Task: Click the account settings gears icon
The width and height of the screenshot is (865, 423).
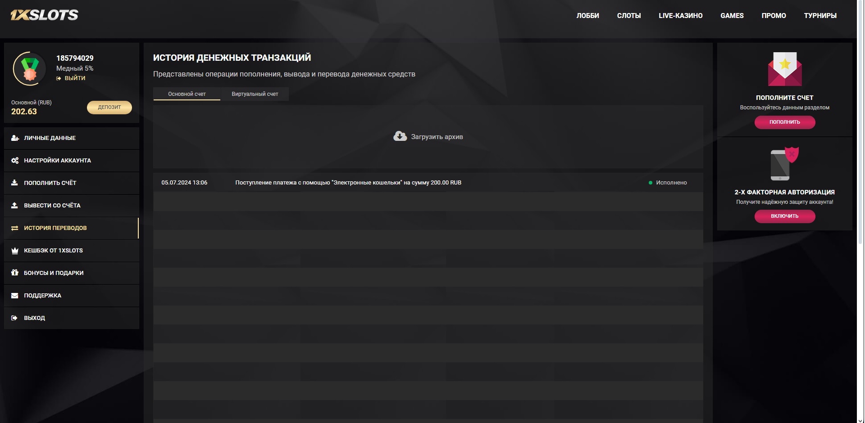Action: (15, 161)
